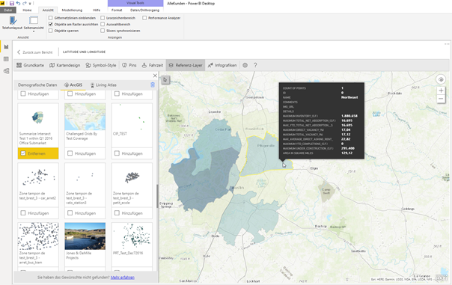This screenshot has width=452, height=285.
Task: Enable Performance Analyzer
Action: [x=144, y=18]
